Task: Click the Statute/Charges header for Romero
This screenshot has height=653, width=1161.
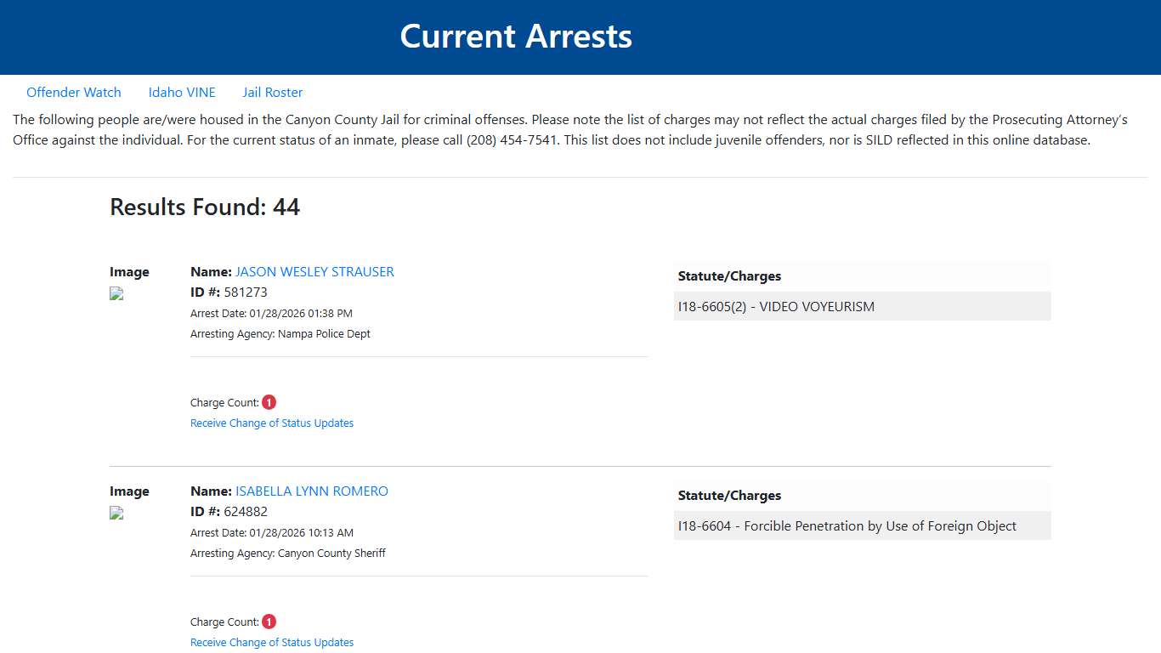Action: (729, 495)
